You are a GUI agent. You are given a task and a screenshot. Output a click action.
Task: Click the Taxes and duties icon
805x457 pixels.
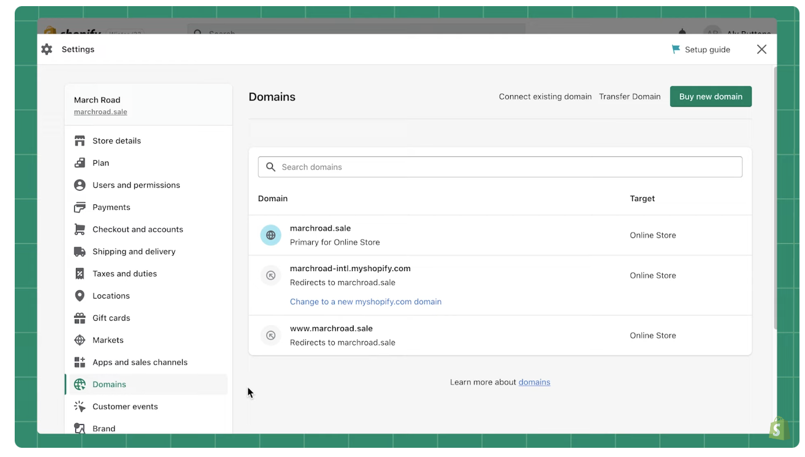[x=80, y=273]
